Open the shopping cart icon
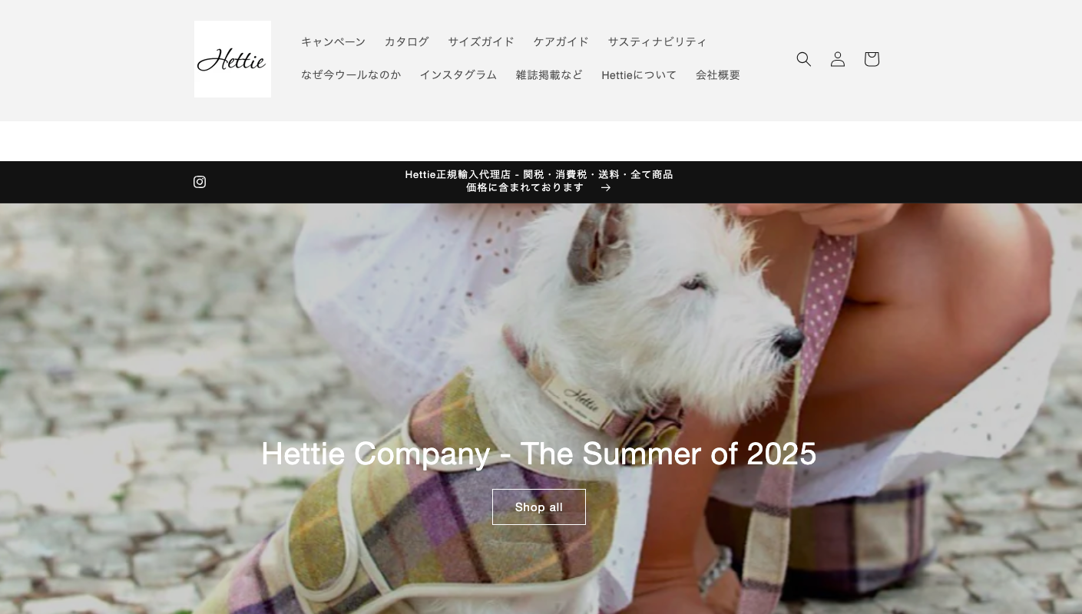 pyautogui.click(x=872, y=59)
